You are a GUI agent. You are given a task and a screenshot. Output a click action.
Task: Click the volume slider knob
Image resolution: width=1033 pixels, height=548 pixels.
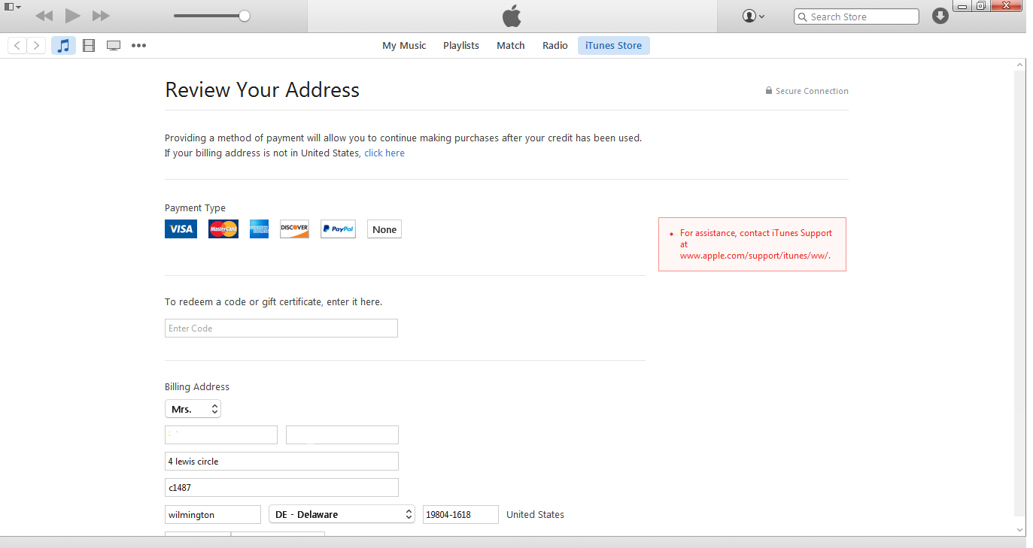coord(244,16)
